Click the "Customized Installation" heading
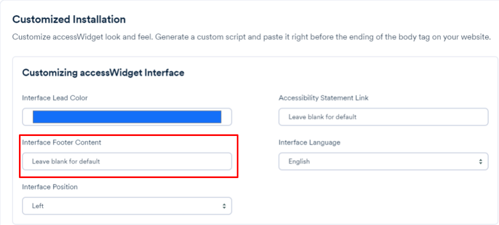The image size is (499, 225). click(x=69, y=19)
